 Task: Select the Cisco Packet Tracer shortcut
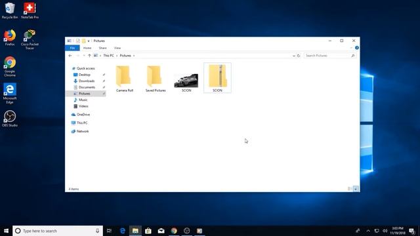(x=30, y=39)
